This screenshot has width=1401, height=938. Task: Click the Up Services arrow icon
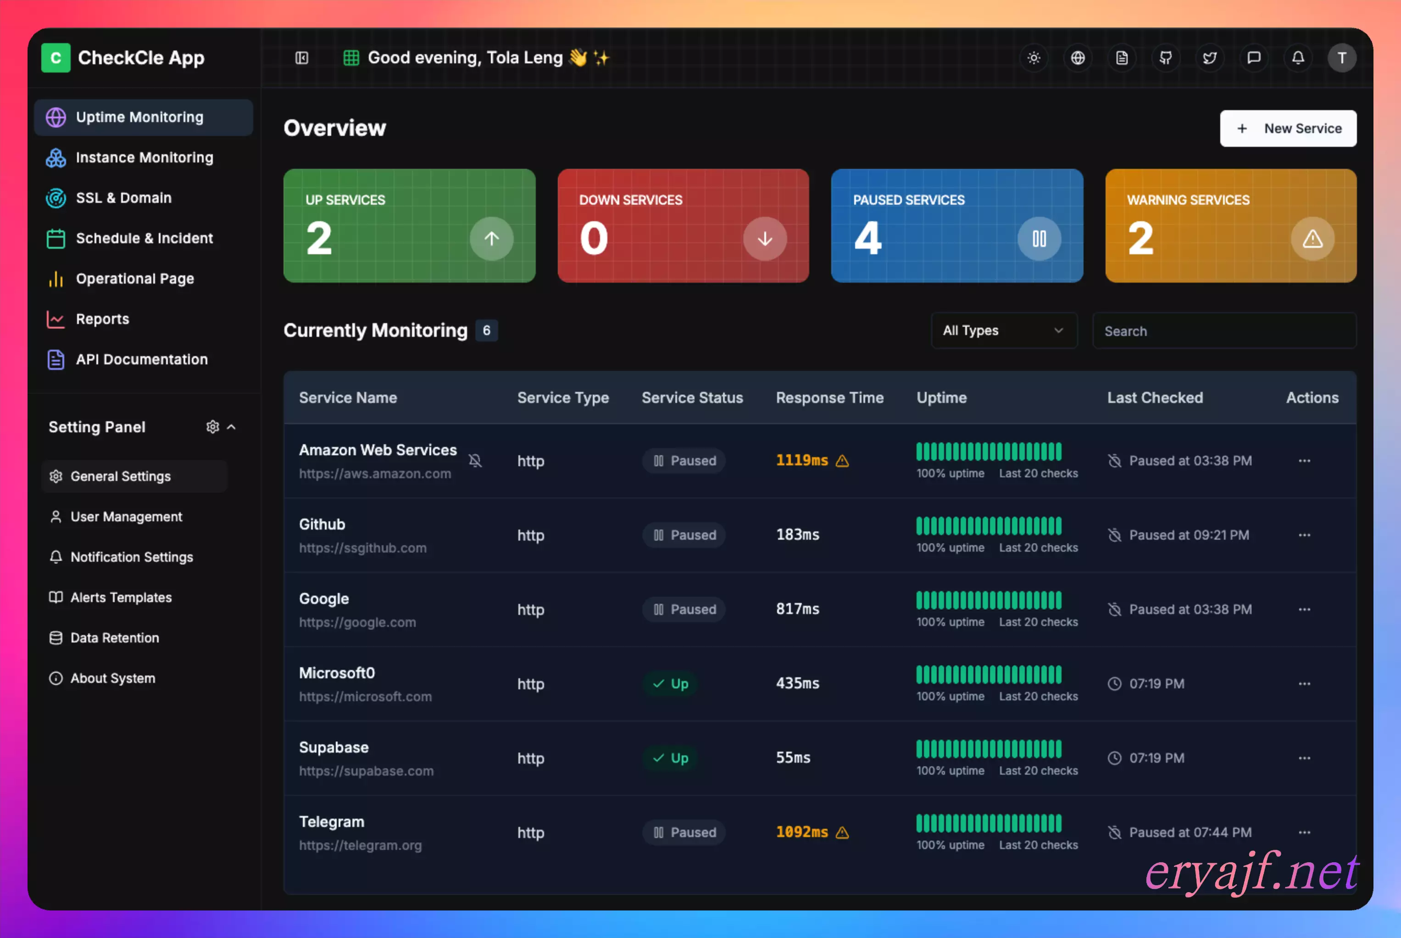coord(491,239)
